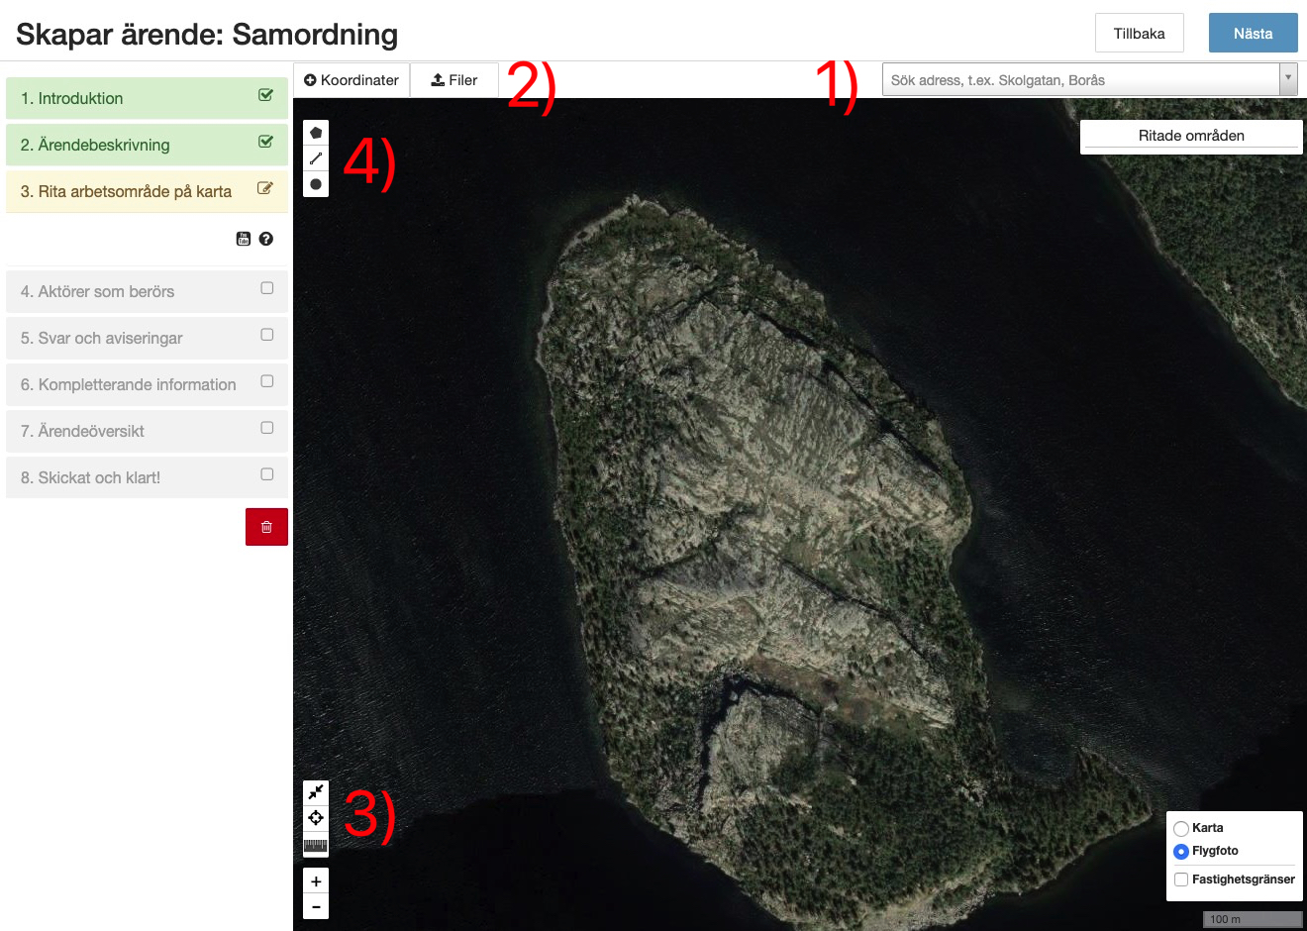Expand the Ritade områden panel
This screenshot has width=1307, height=931.
pyautogui.click(x=1191, y=136)
